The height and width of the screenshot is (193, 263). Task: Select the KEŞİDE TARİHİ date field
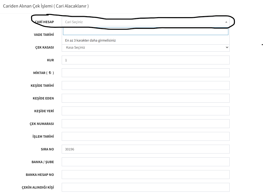145,85
